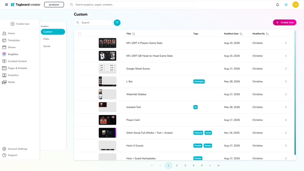
Task: Jump to last page arrow
Action: point(218,166)
